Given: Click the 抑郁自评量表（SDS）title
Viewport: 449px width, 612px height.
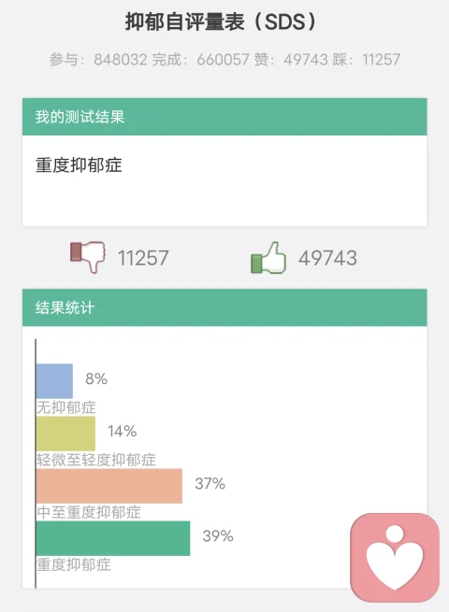Looking at the screenshot, I should pyautogui.click(x=221, y=21).
